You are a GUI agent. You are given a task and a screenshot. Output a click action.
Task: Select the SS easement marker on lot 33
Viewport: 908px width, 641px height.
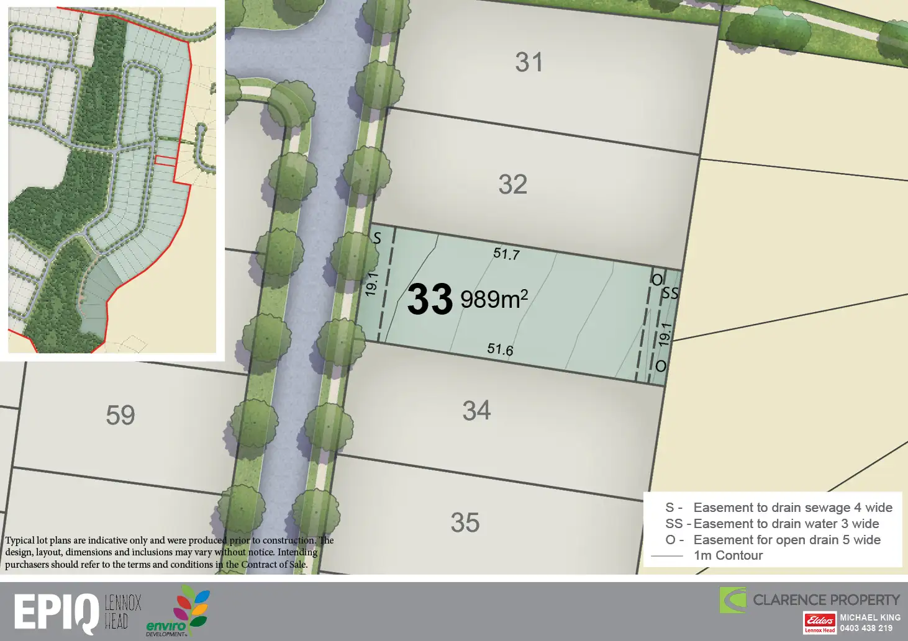(670, 293)
